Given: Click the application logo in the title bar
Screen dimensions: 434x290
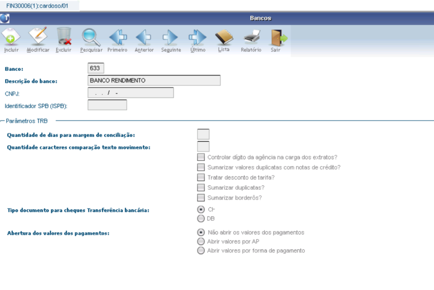Looking at the screenshot, I should 5,18.
